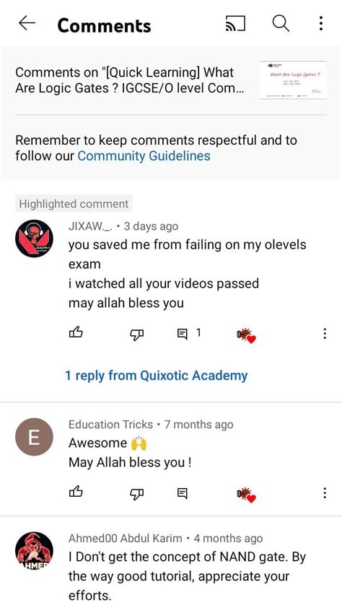The image size is (342, 602).
Task: Tap the search magnifier icon
Action: pos(281,24)
